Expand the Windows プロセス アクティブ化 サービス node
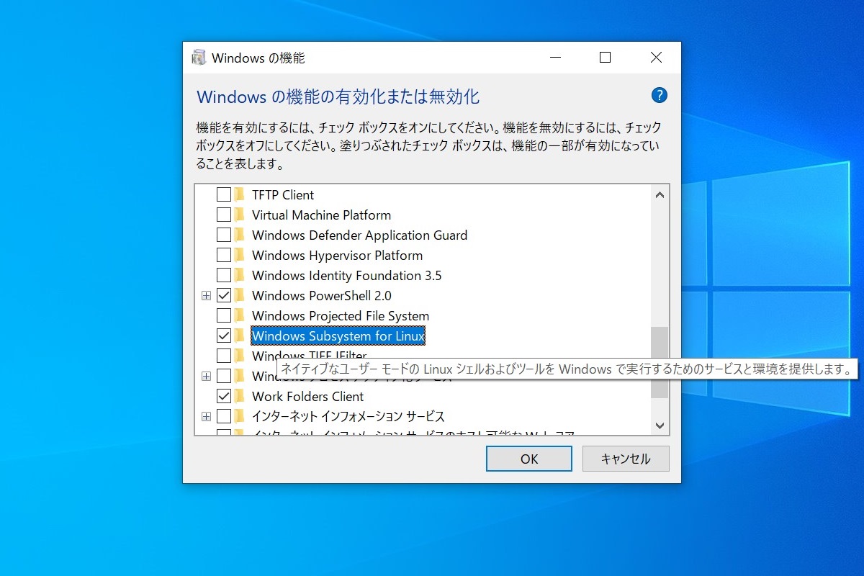The height and width of the screenshot is (576, 864). coord(206,376)
